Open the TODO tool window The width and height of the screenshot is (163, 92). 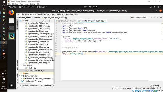tap(24, 86)
